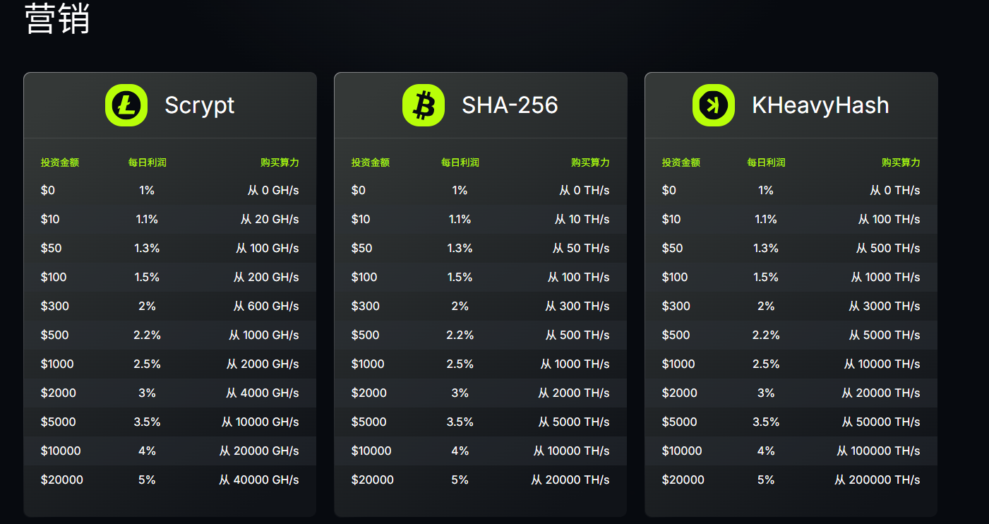The image size is (989, 524).
Task: Click the $10 investment row in KHeavyHash
Action: (x=791, y=219)
